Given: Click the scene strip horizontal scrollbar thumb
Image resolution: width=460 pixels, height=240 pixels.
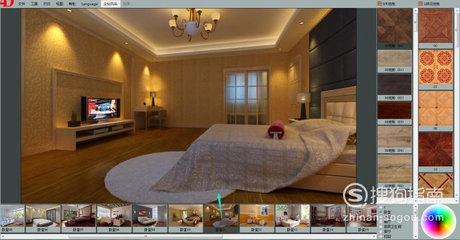Looking at the screenshot, I should [x=145, y=236].
